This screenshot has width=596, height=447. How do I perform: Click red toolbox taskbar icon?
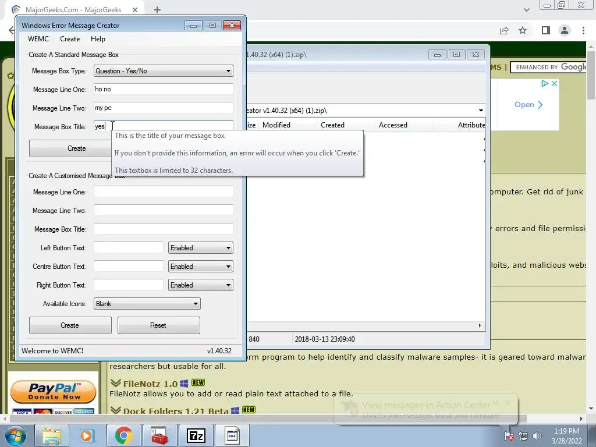click(159, 435)
